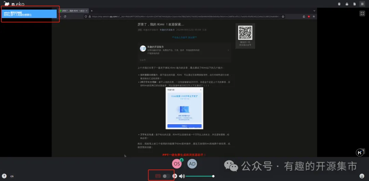Select the 厉害了，我的 Kimi browser tab

pyautogui.click(x=73, y=11)
